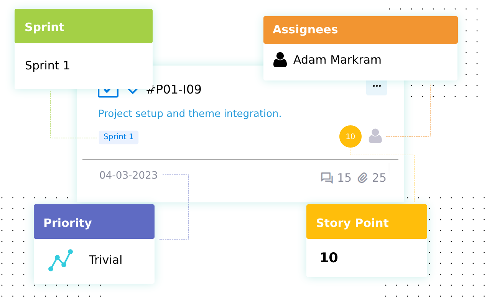The height and width of the screenshot is (299, 487).
Task: Click the Adam Markram assignee name
Action: [337, 60]
